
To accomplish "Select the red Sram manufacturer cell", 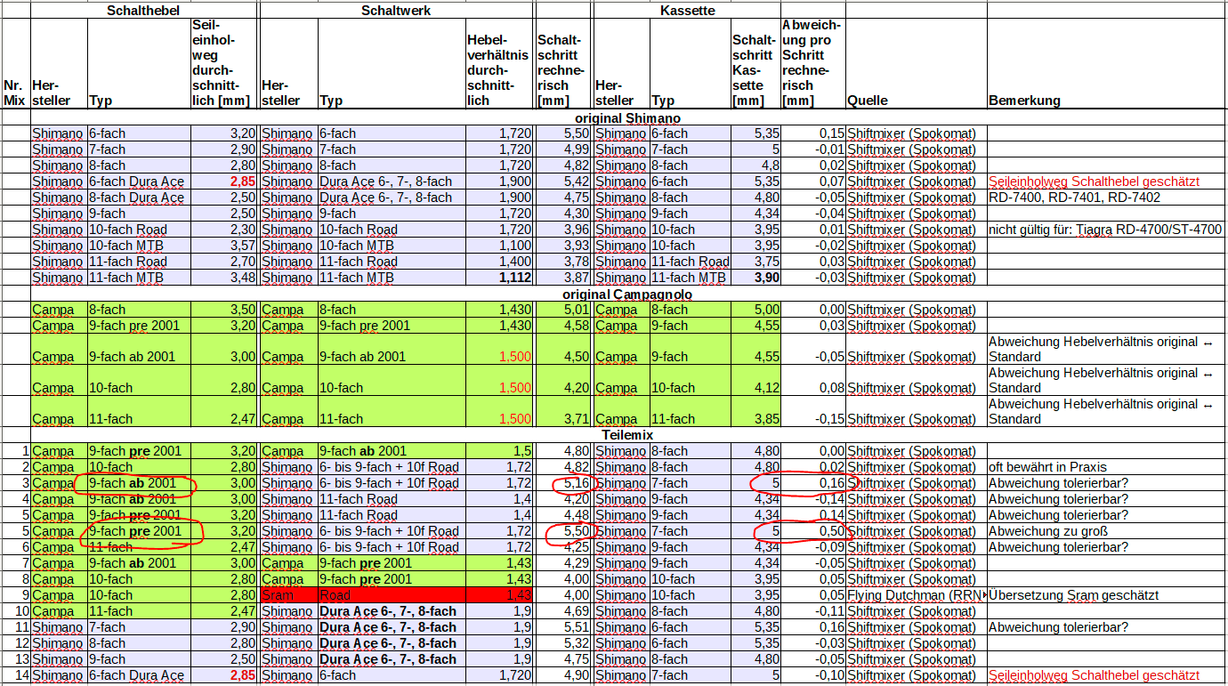I will point(287,595).
